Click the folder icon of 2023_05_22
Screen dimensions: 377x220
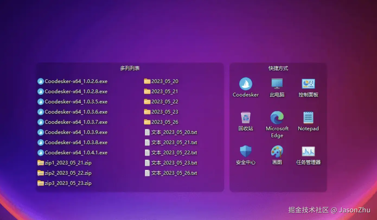(x=147, y=102)
